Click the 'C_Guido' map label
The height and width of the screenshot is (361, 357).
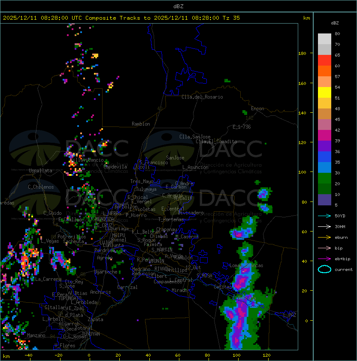point(52,213)
